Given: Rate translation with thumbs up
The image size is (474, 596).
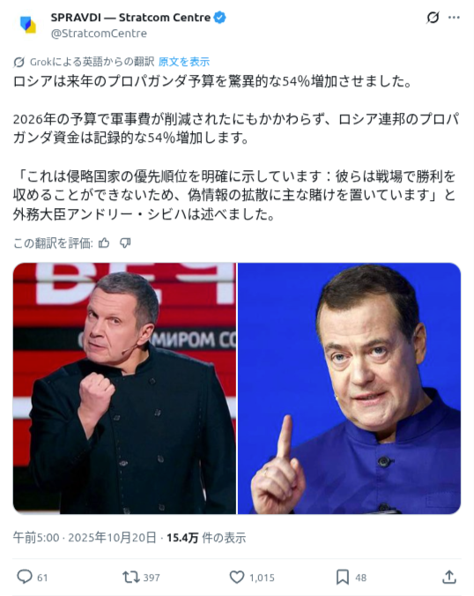Looking at the screenshot, I should click(x=104, y=242).
